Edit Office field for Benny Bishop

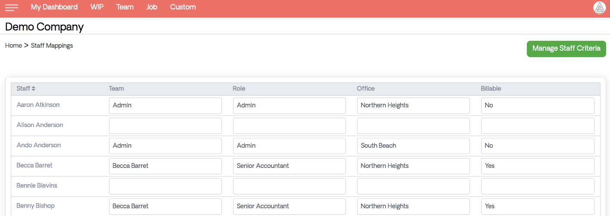click(414, 207)
